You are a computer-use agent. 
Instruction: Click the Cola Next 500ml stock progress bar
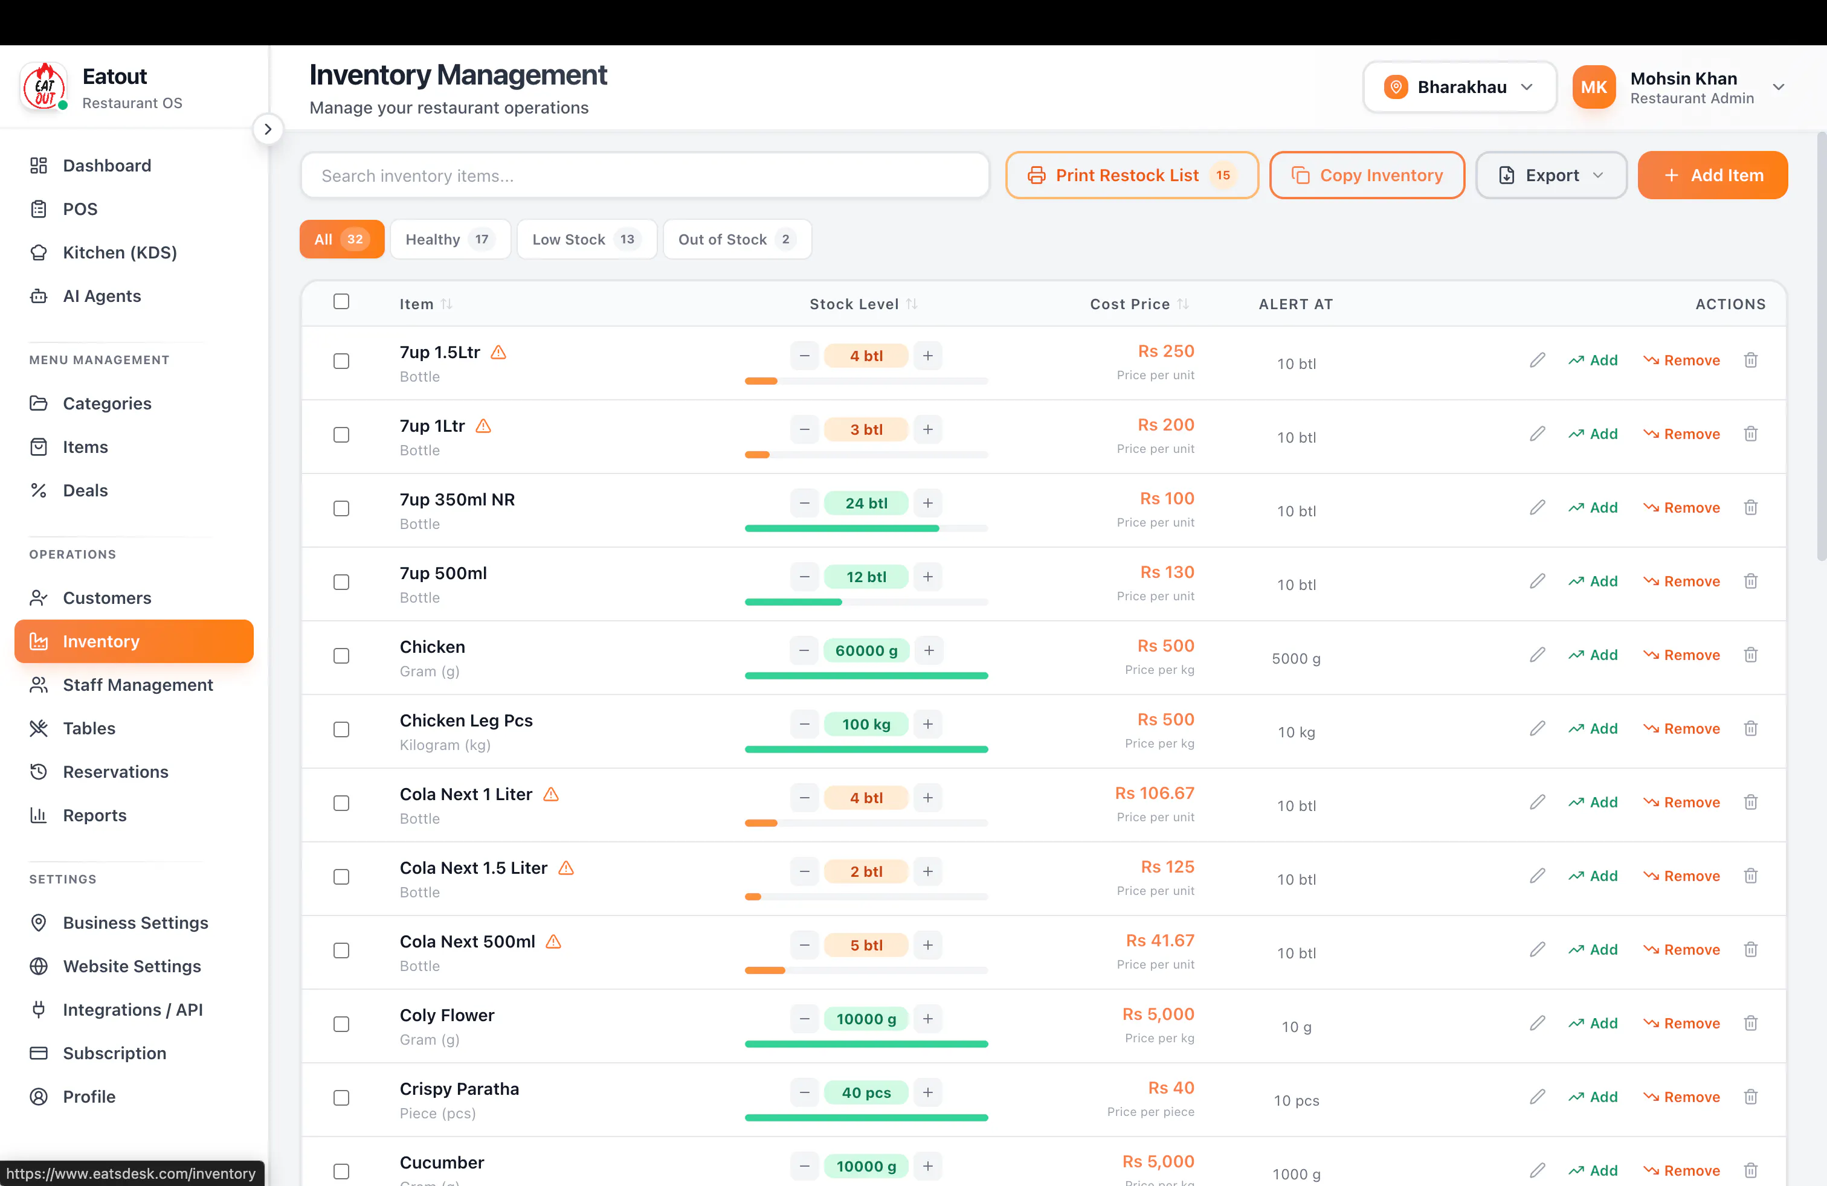point(866,970)
